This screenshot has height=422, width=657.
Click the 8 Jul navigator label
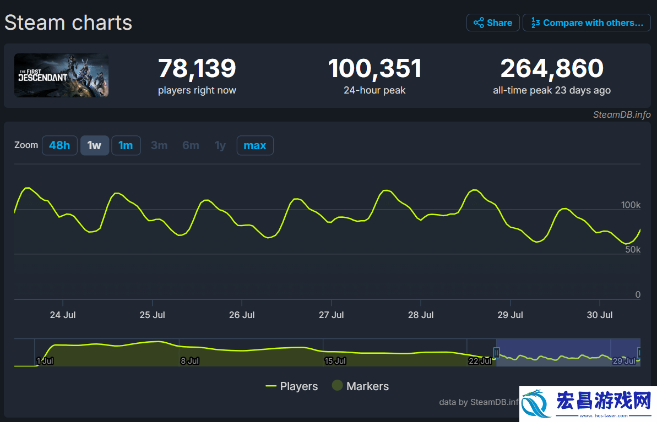(x=190, y=361)
